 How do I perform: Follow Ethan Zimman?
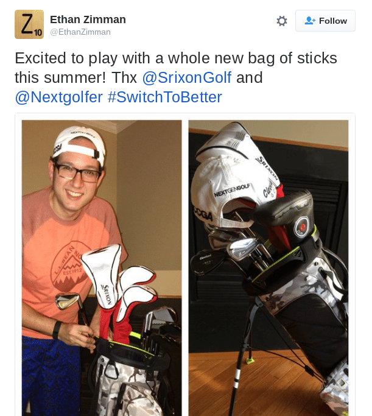325,21
